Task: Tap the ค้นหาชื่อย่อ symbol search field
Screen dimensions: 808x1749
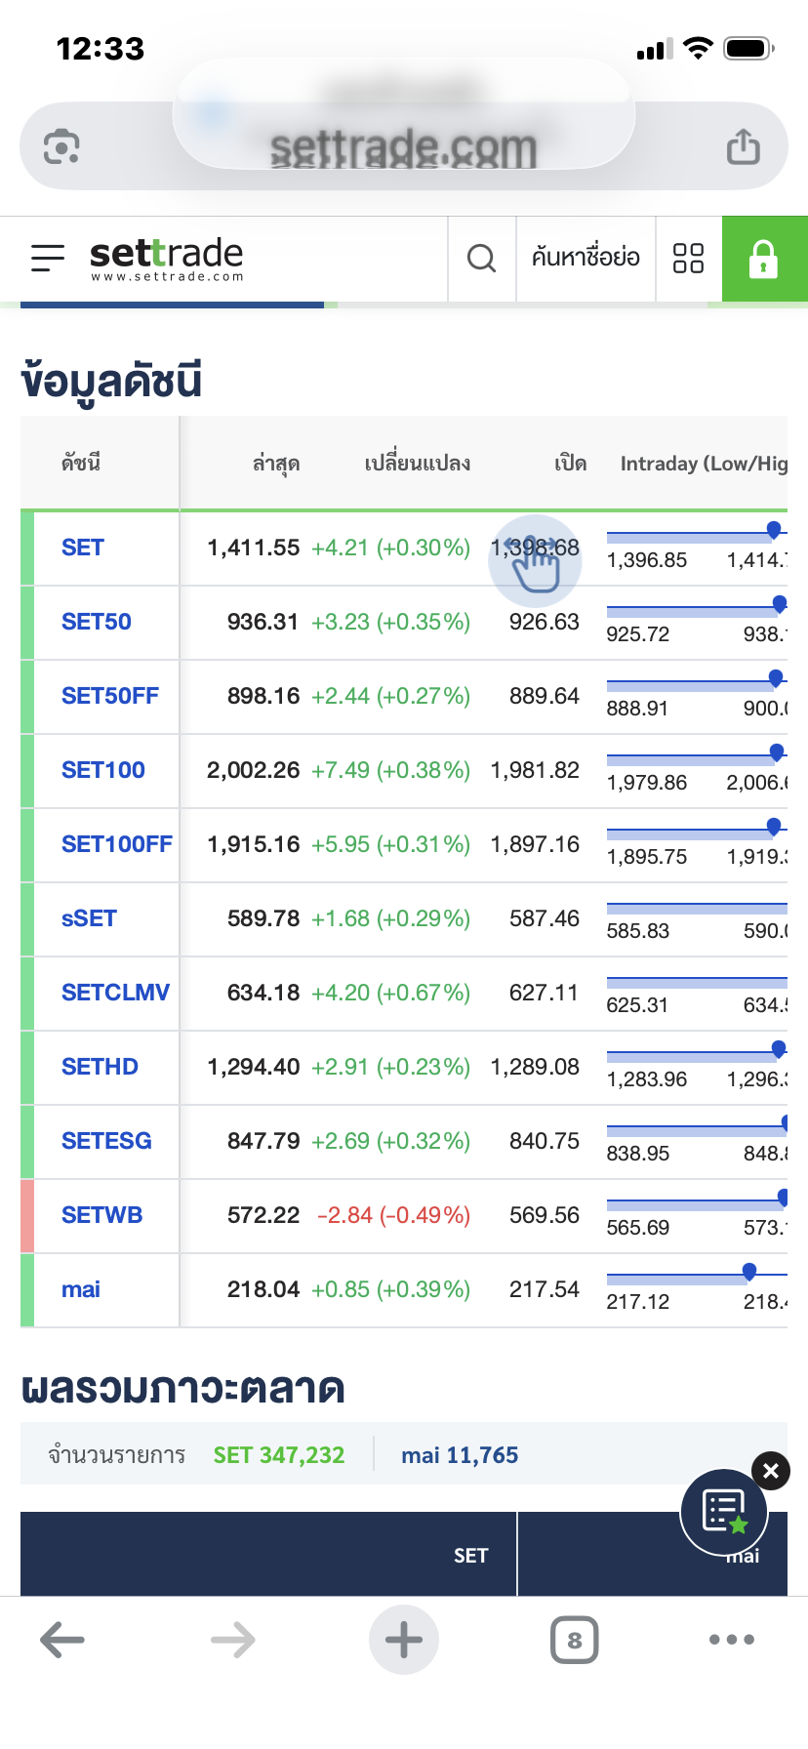Action: tap(586, 259)
